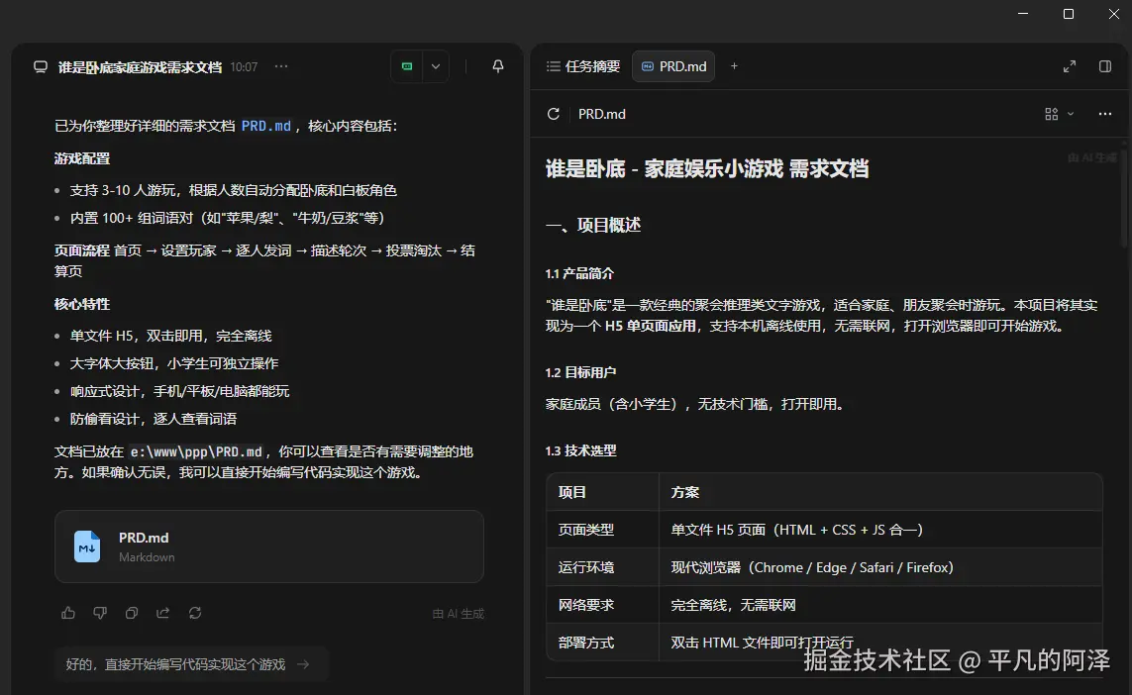Open the PRD.md Markdown file card

[x=269, y=546]
